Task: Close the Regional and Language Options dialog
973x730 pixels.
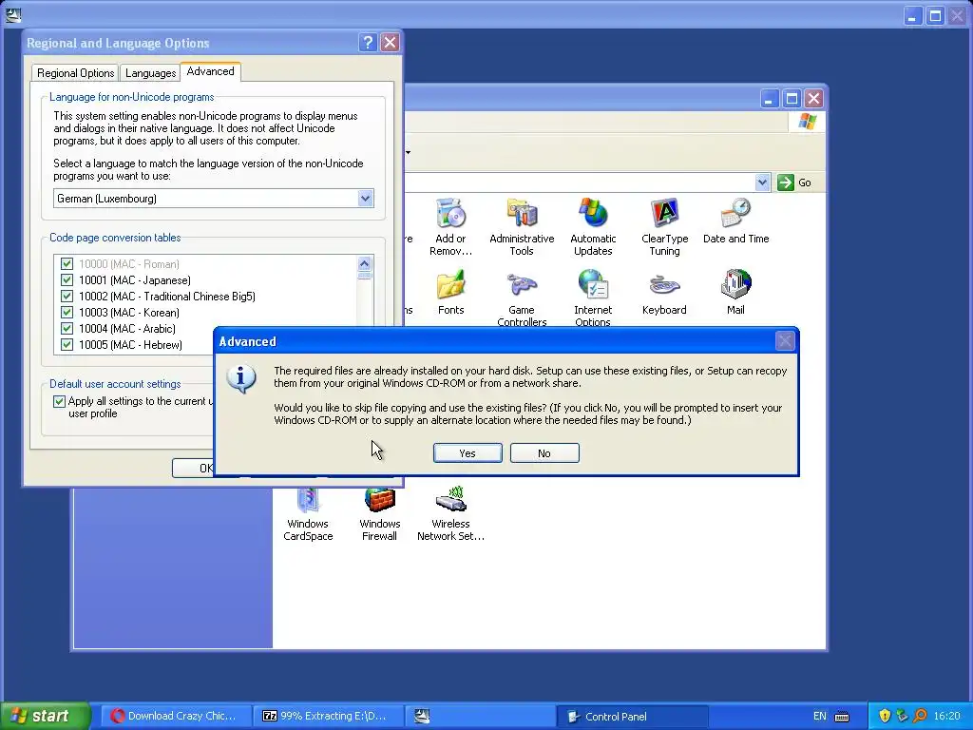Action: 390,42
